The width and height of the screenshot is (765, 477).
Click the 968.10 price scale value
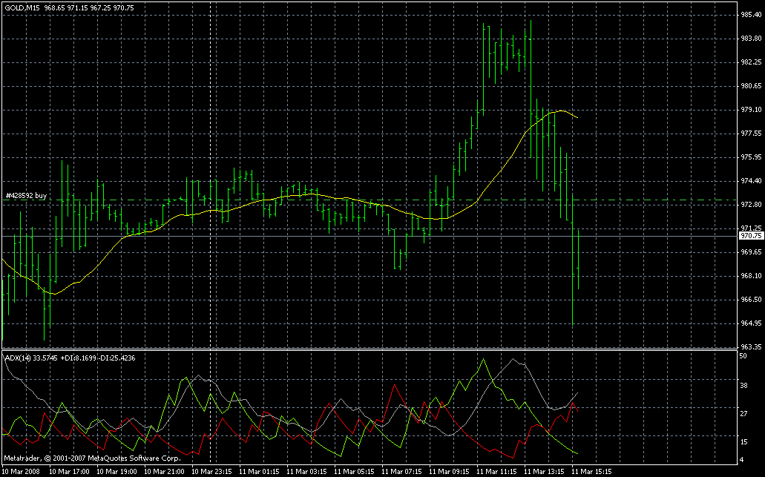(x=751, y=275)
